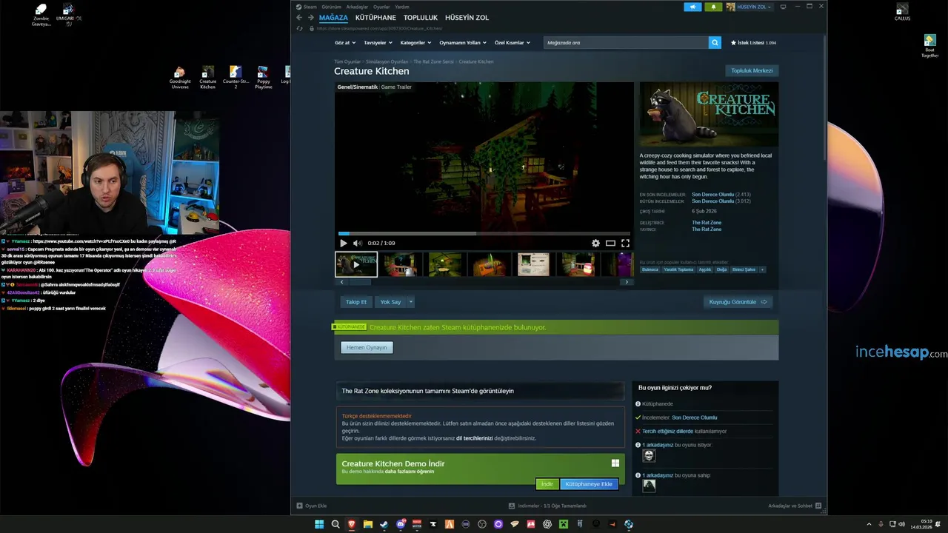
Task: Switch to TOPLULUK tab
Action: (421, 18)
